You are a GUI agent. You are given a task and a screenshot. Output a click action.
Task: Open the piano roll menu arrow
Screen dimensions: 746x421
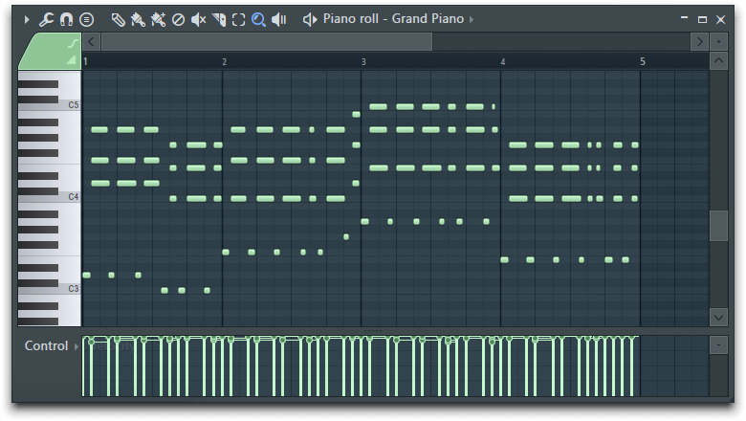(27, 19)
